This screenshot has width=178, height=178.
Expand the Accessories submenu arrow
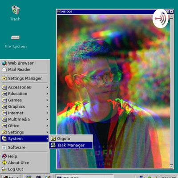coord(47,87)
